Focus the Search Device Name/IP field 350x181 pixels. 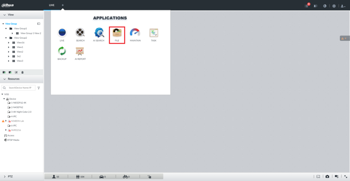click(x=18, y=88)
